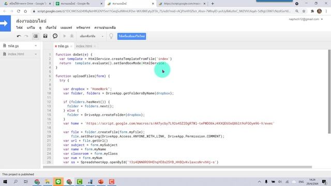
Task: Open Task View on the taskbar
Action: point(25,181)
